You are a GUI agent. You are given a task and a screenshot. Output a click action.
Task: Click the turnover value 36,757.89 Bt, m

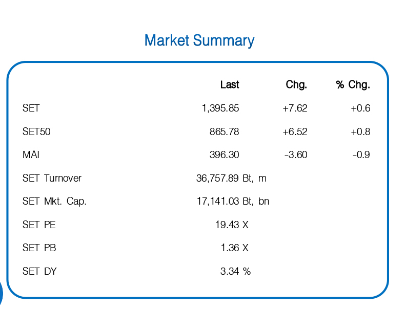pos(231,178)
